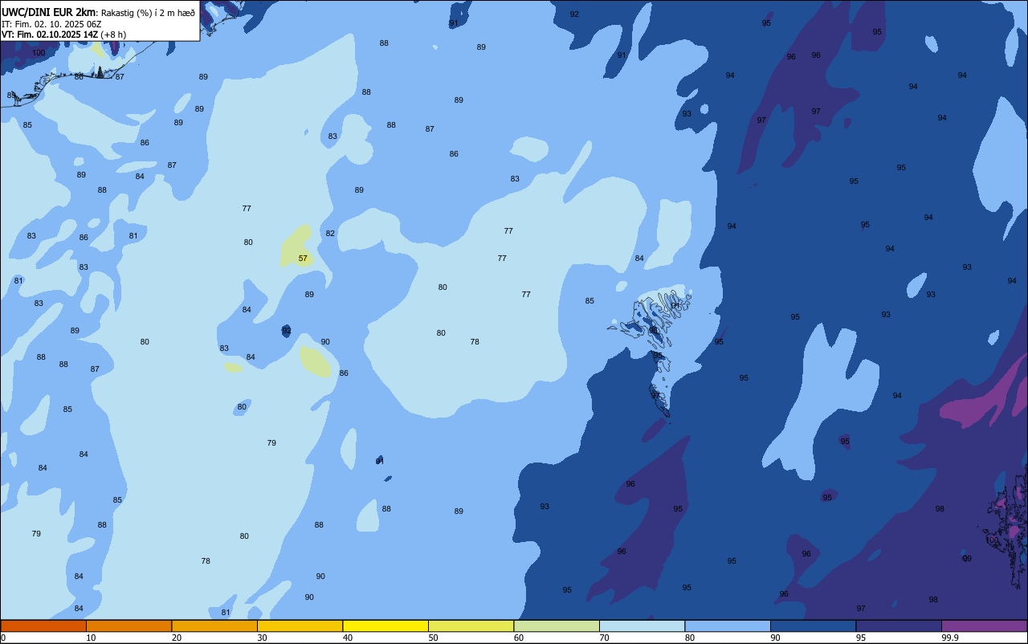This screenshot has width=1028, height=644.
Task: Select the dark blue 90–95 legend swatch
Action: [813, 626]
